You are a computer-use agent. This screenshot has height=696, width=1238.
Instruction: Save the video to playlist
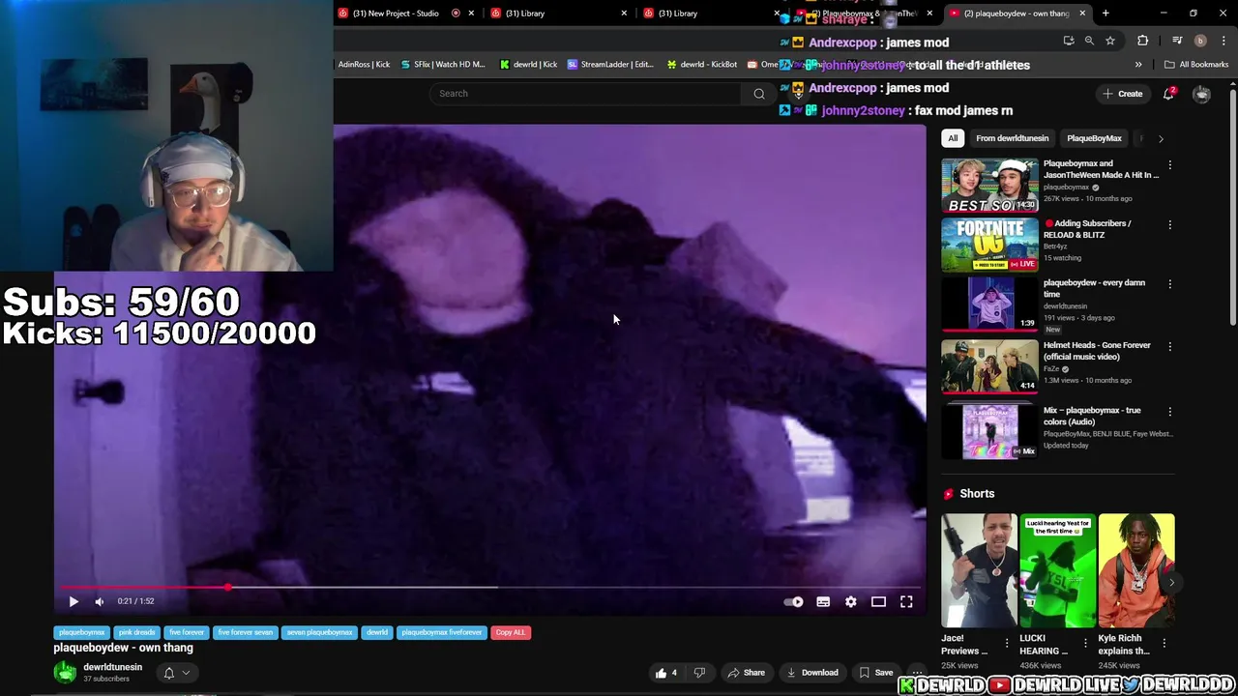(x=876, y=673)
